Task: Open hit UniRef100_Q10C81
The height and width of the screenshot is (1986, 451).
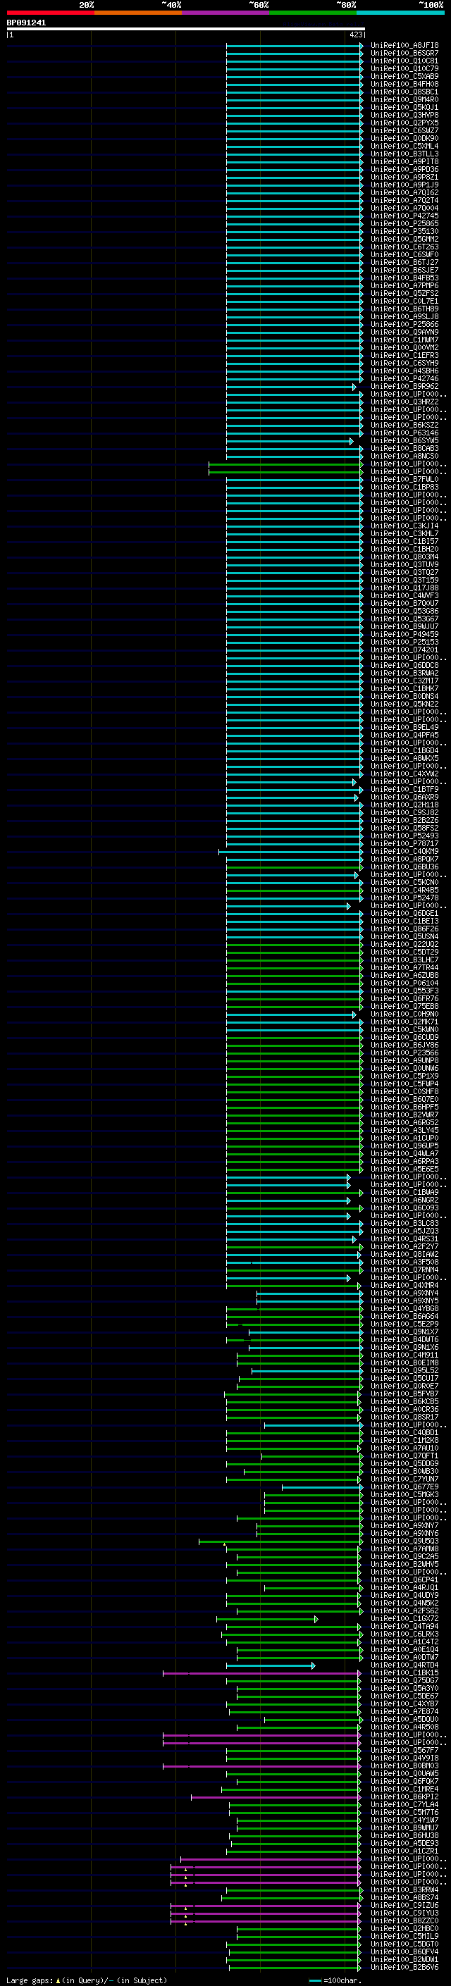Action: 404,61
